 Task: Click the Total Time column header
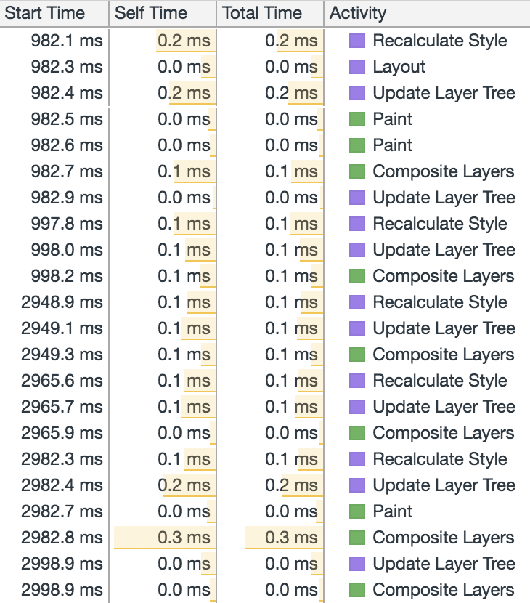[270, 13]
